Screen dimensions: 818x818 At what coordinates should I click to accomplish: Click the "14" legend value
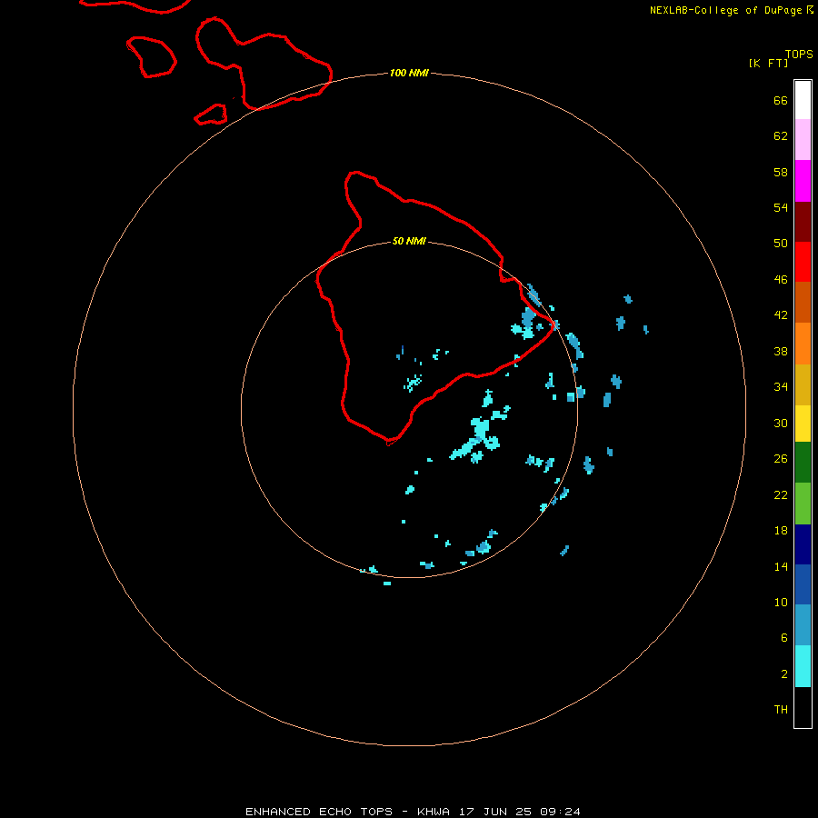tap(781, 566)
